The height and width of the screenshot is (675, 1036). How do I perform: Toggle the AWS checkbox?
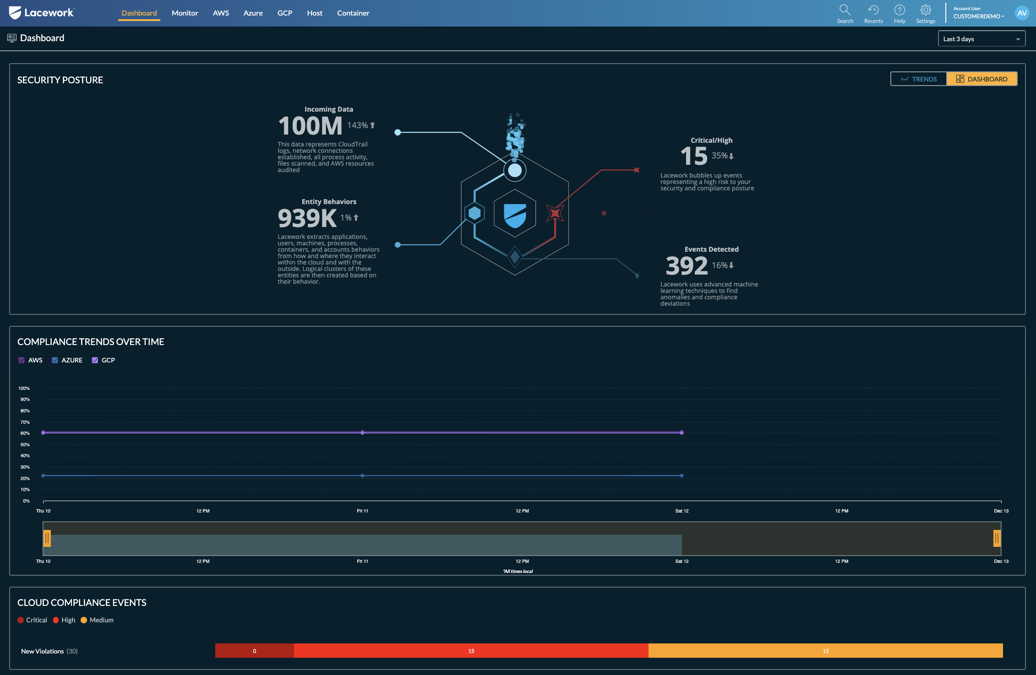tap(22, 360)
